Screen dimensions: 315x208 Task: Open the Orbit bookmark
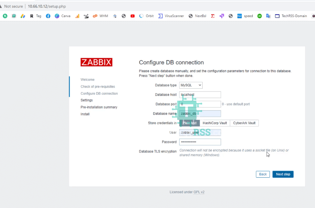pos(146,16)
